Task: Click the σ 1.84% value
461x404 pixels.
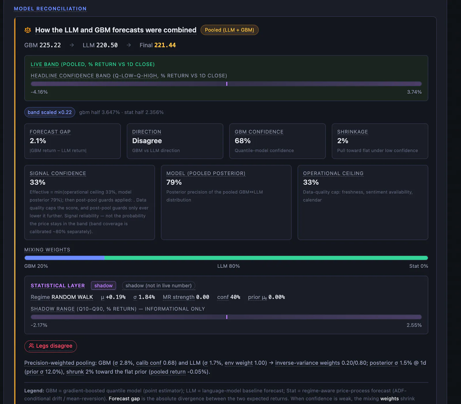Action: 144,297
